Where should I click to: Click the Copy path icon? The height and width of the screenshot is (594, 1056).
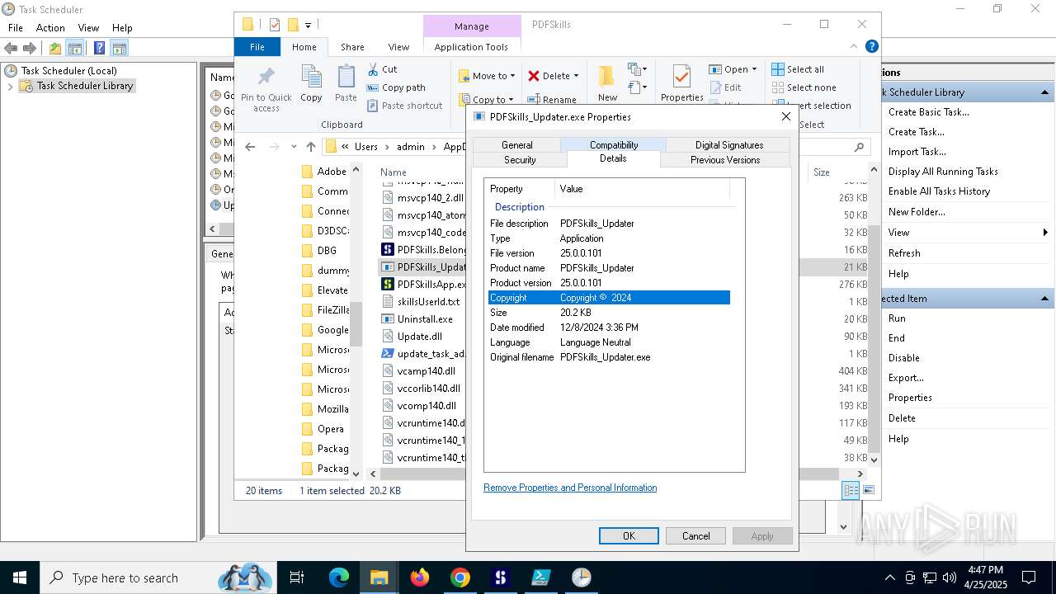tap(373, 87)
